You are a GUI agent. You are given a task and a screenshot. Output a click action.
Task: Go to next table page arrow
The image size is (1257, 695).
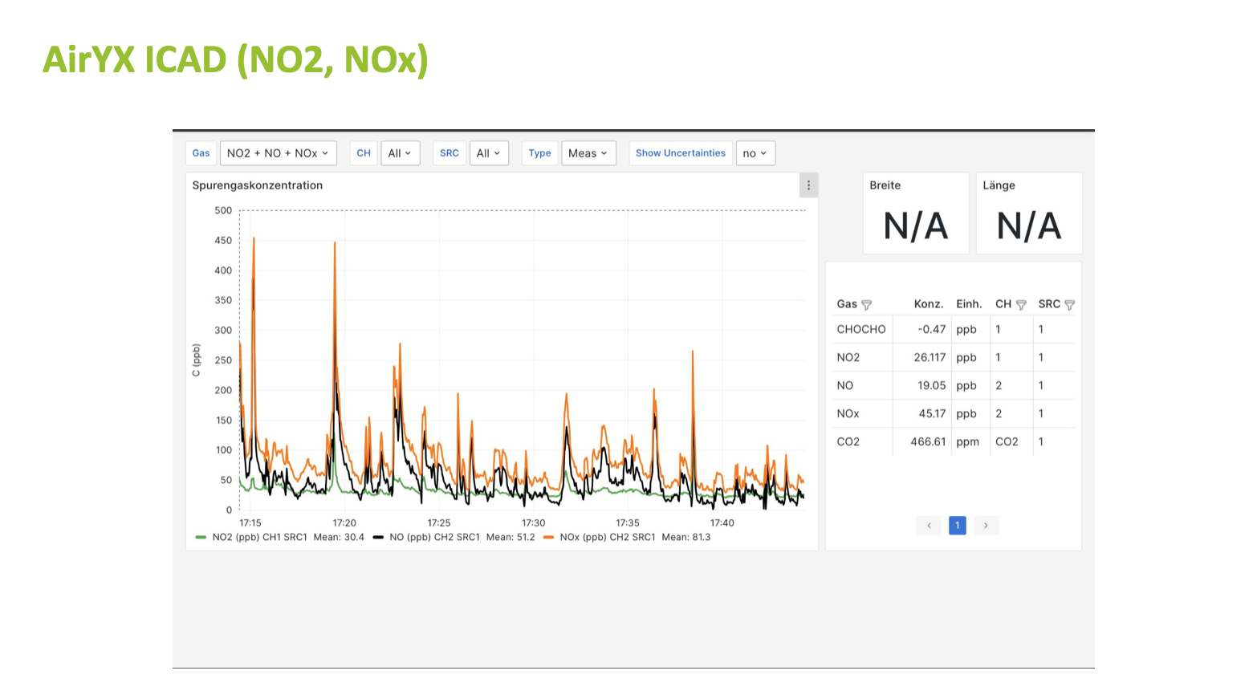[x=986, y=526]
